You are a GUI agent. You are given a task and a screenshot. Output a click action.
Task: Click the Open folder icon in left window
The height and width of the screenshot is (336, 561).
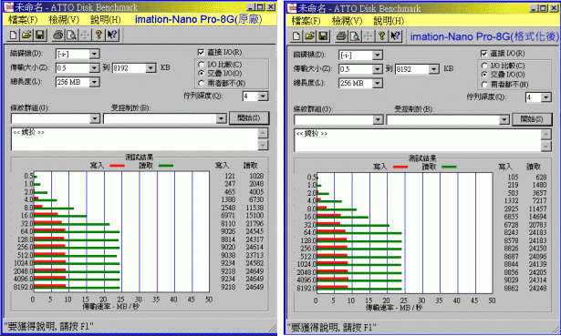pos(26,35)
